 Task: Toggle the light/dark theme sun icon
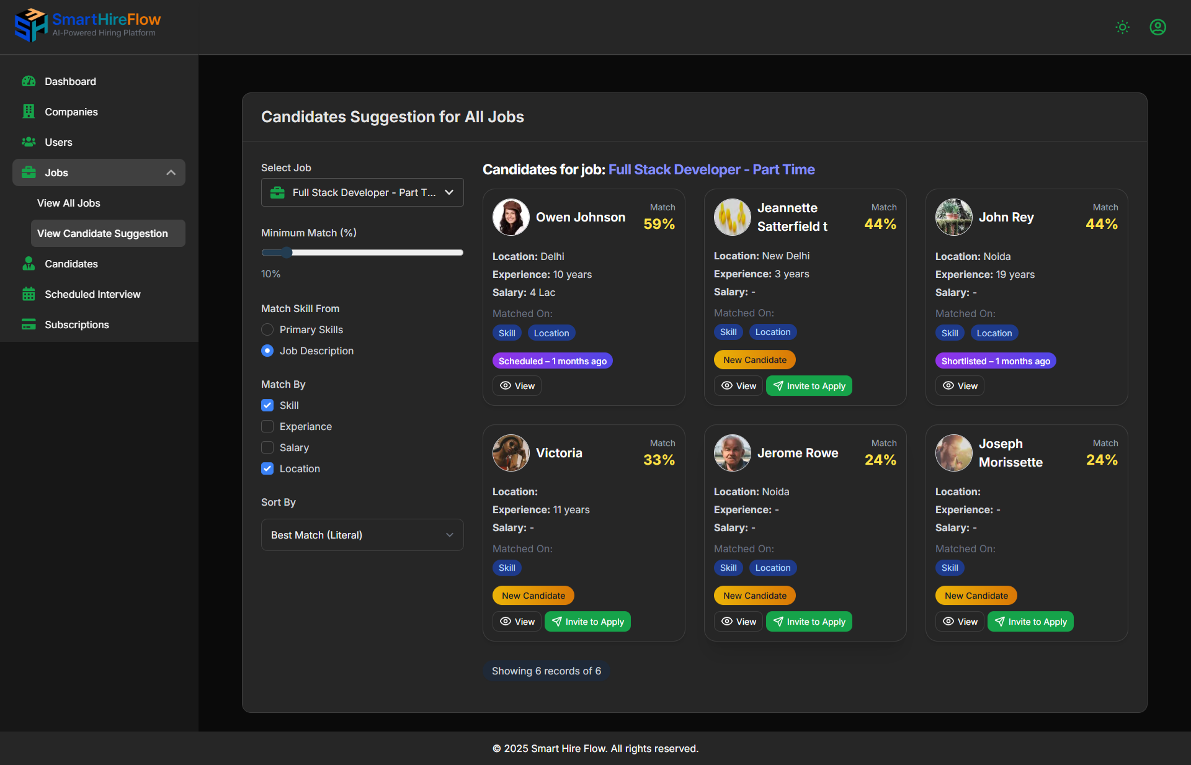[1122, 27]
